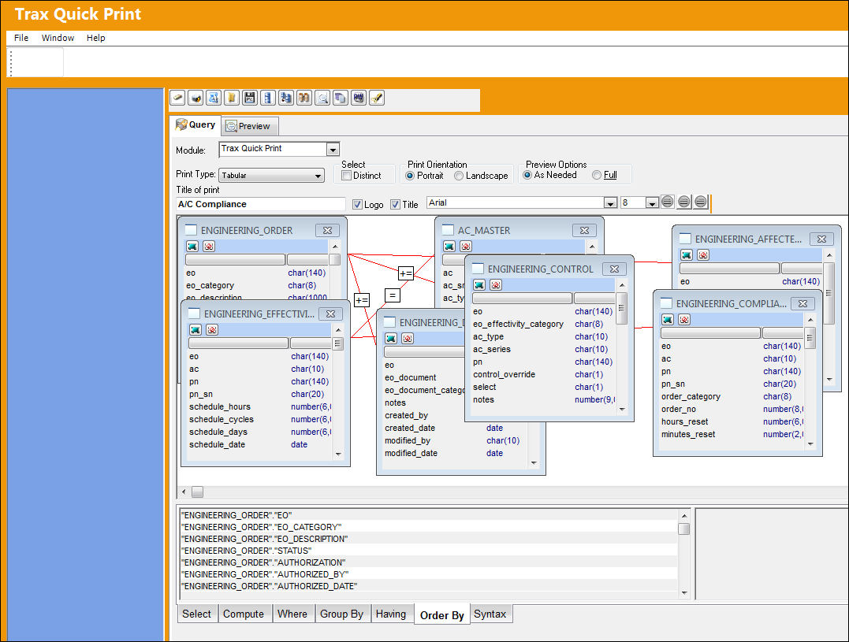The image size is (849, 642).
Task: Click the font/text 'A' toolbar icon
Action: 214,98
